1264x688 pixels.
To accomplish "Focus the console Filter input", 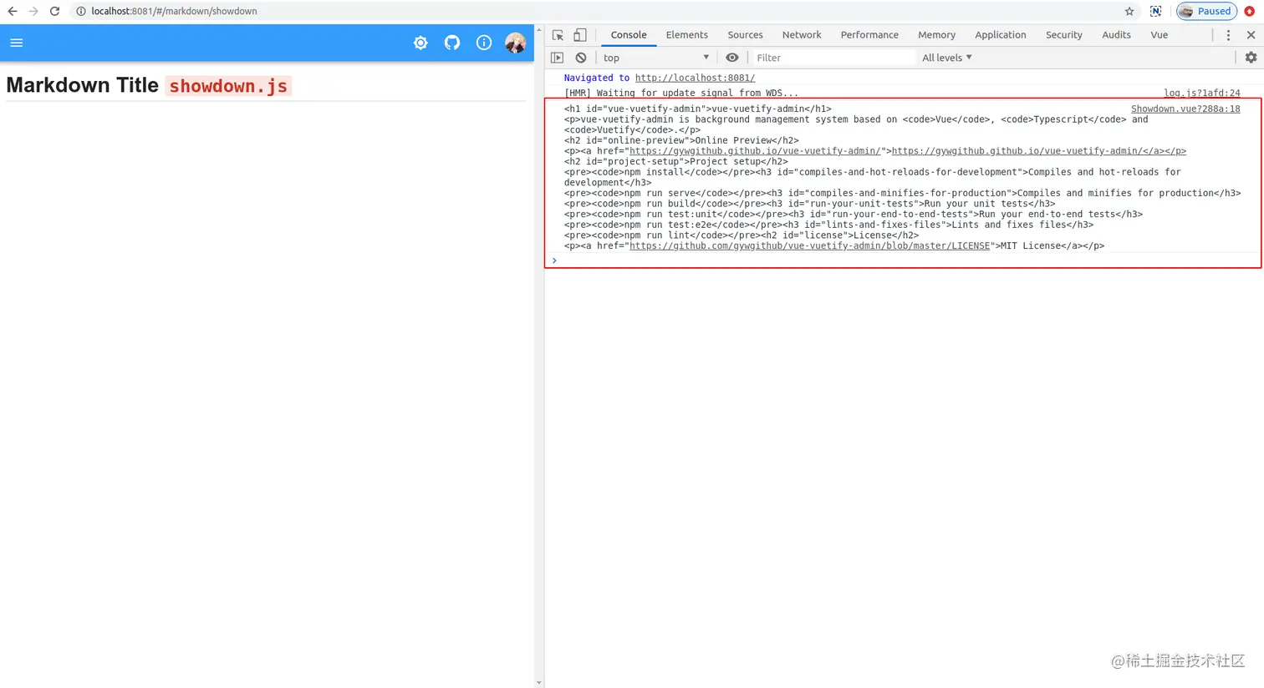I will (x=833, y=58).
